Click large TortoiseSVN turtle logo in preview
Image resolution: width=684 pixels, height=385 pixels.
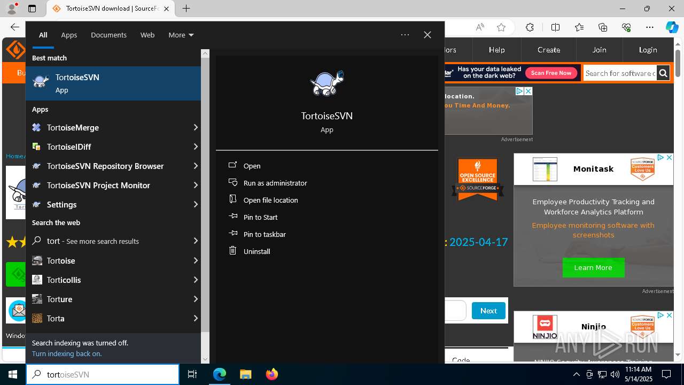pyautogui.click(x=327, y=84)
